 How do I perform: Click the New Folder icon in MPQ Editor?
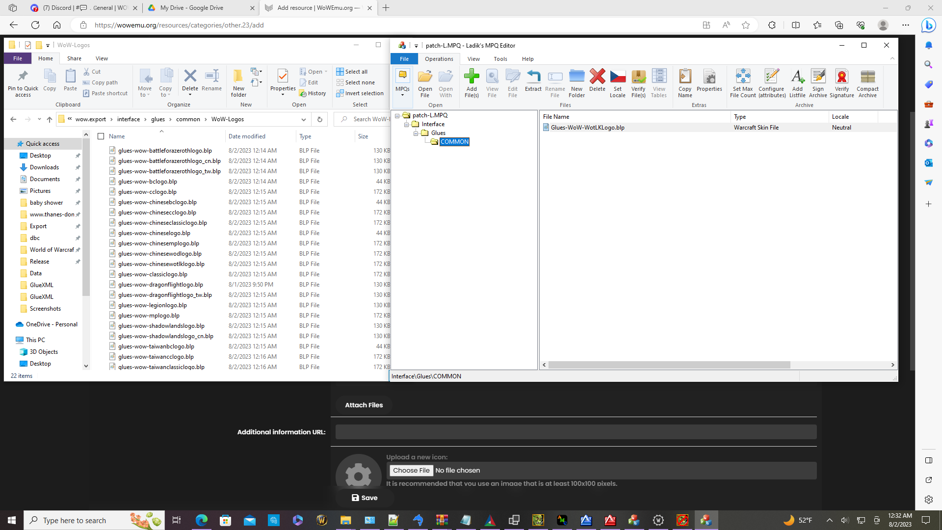pos(576,76)
